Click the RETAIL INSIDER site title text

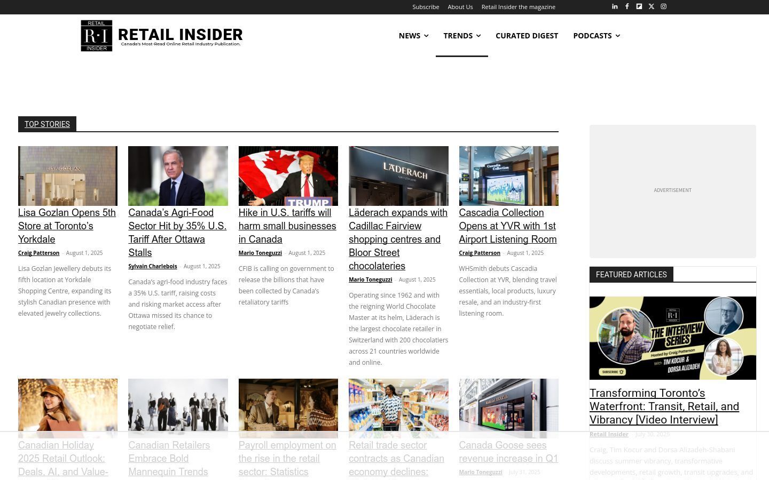pyautogui.click(x=180, y=35)
